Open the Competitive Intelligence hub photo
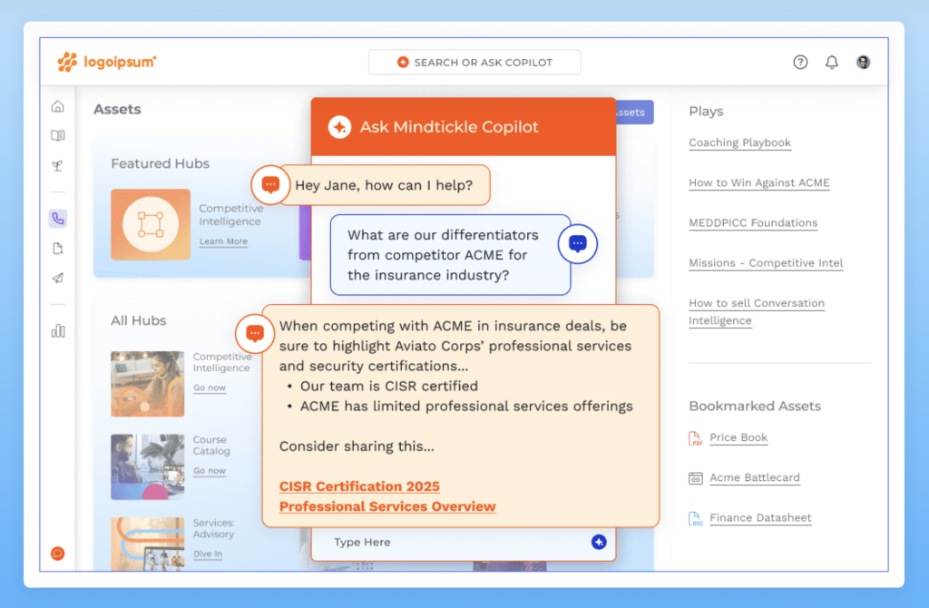The height and width of the screenshot is (608, 929). pyautogui.click(x=148, y=384)
